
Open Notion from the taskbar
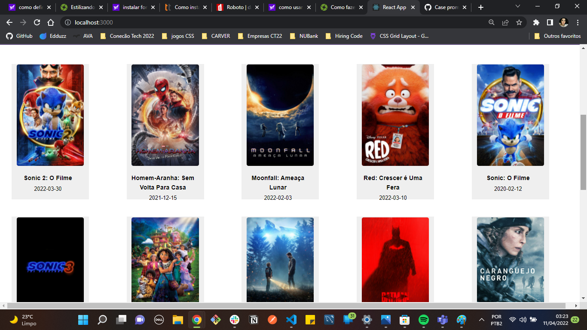click(x=254, y=320)
